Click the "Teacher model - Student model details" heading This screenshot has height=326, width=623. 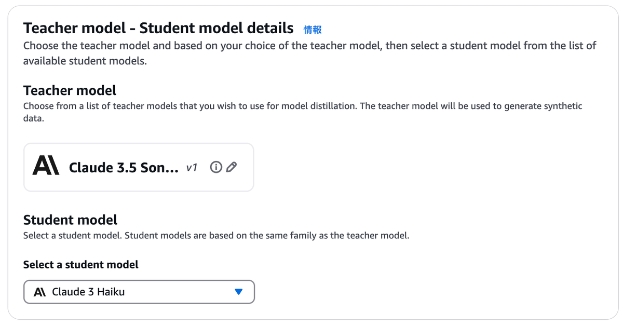158,28
